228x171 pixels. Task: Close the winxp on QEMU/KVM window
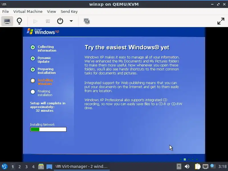pyautogui.click(x=224, y=4)
